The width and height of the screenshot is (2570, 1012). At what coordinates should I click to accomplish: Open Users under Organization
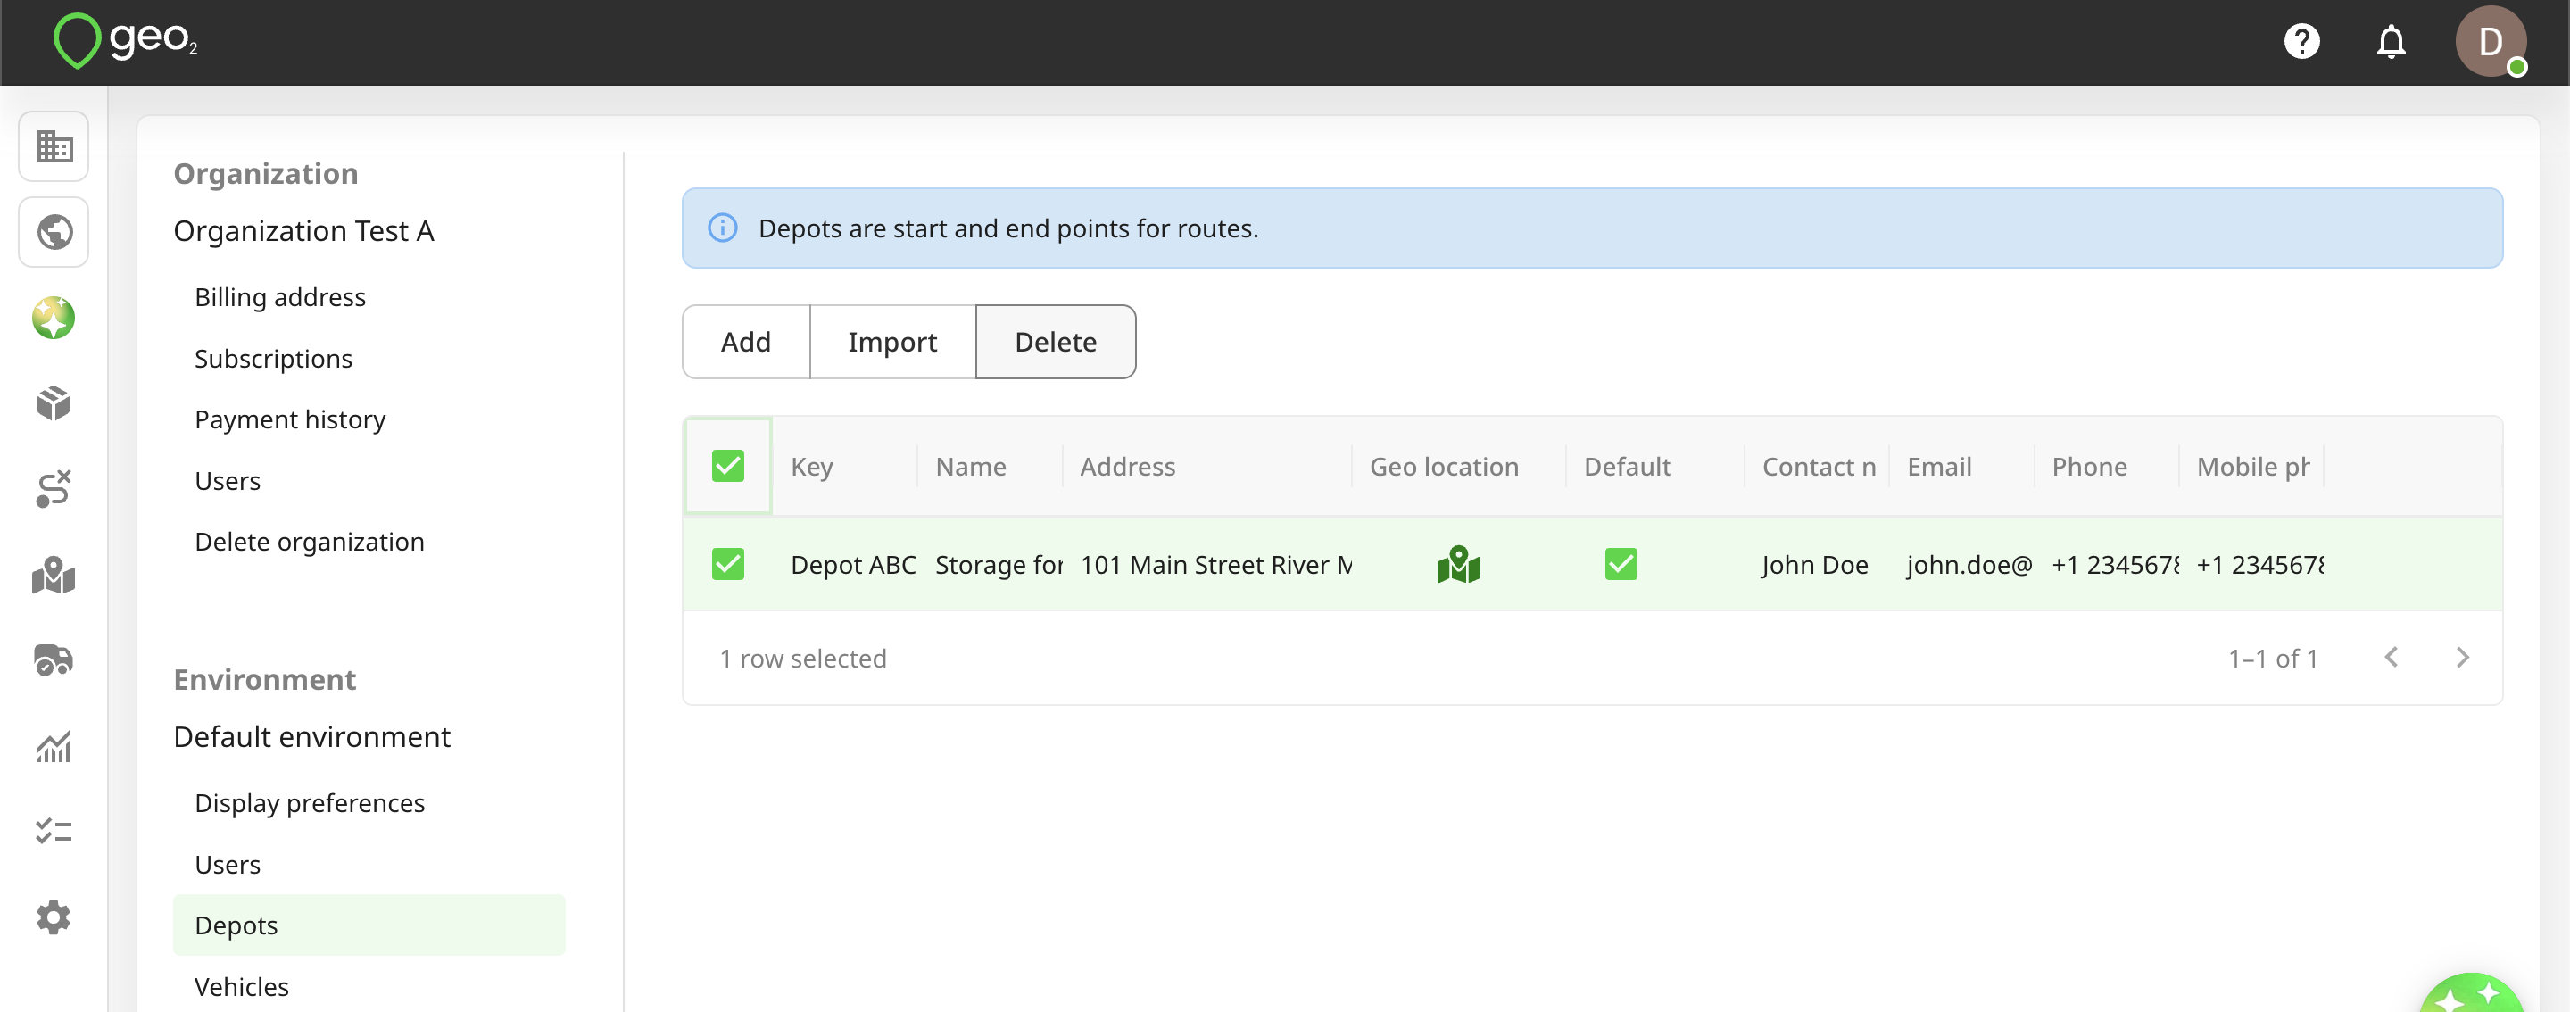pos(228,481)
